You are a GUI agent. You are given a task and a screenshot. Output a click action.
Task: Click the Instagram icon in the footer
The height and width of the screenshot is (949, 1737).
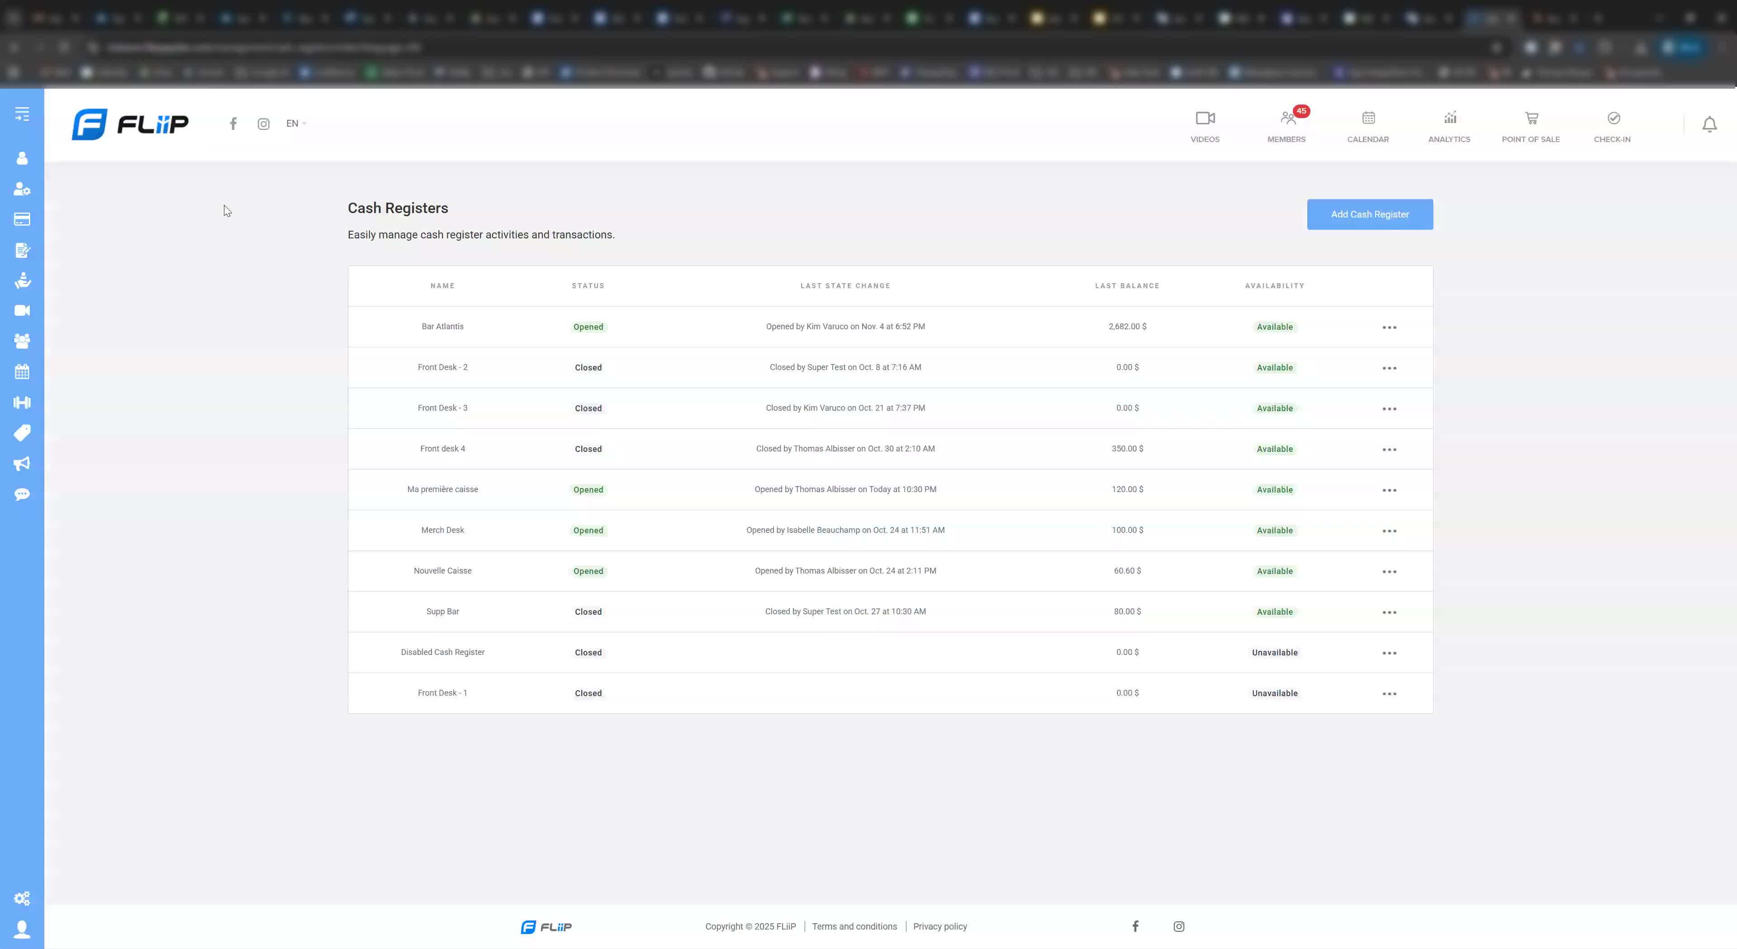coord(1179,927)
